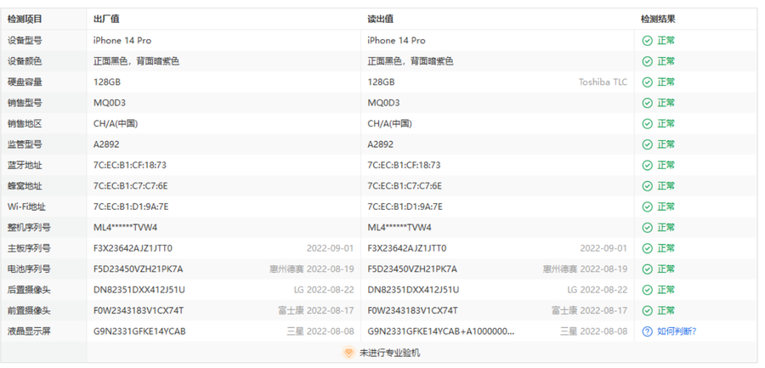Click factory value MQ0D3
765x368 pixels.
110,103
